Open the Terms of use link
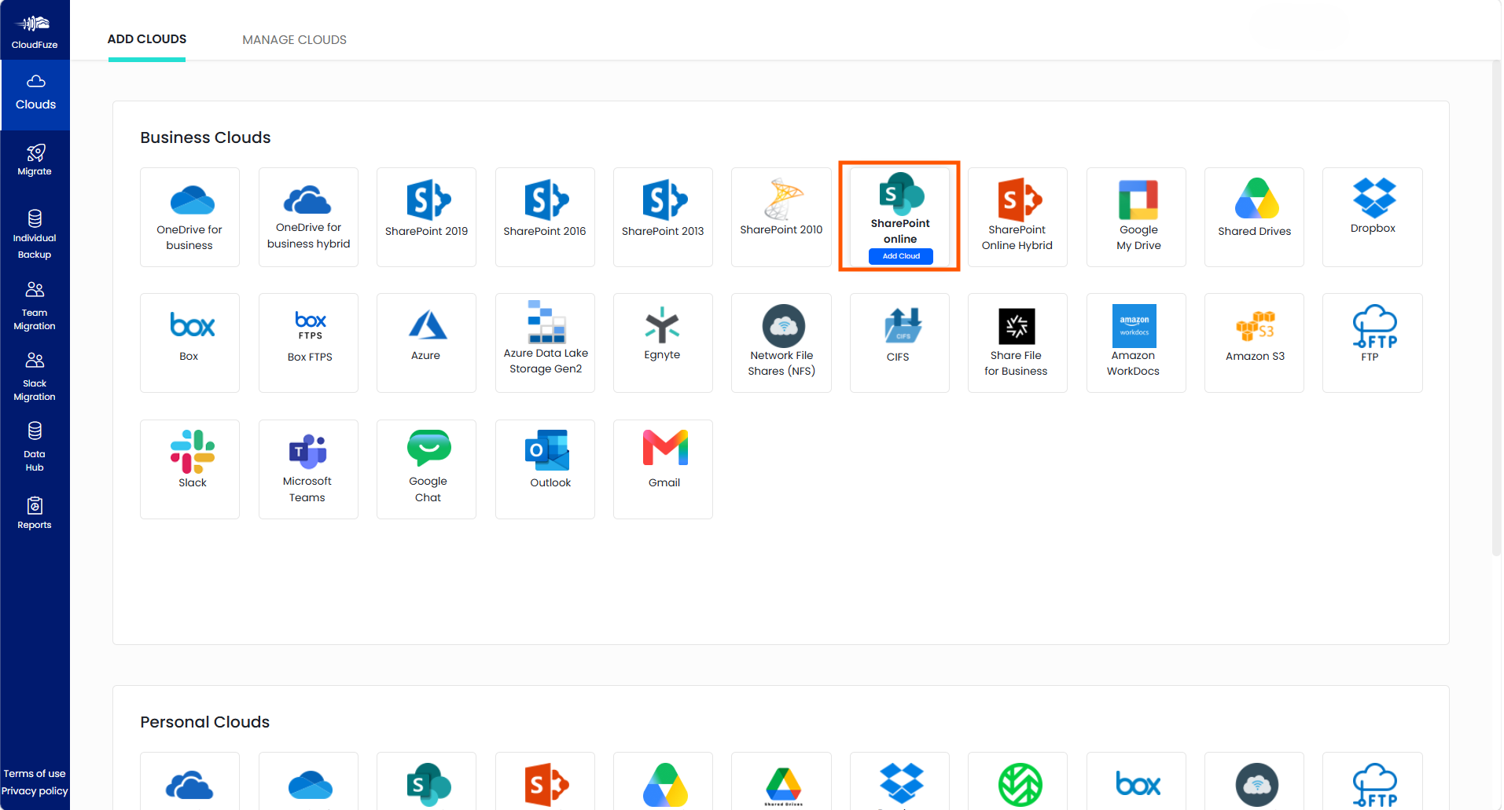The image size is (1504, 810). tap(35, 774)
